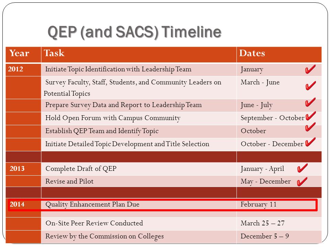Select the Dates column header
Screen dimensions: 330x247
click(x=279, y=55)
